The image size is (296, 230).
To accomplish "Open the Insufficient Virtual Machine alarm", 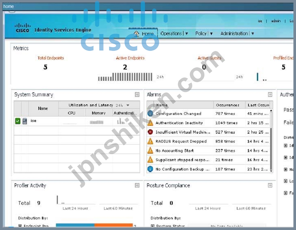I will point(183,132).
